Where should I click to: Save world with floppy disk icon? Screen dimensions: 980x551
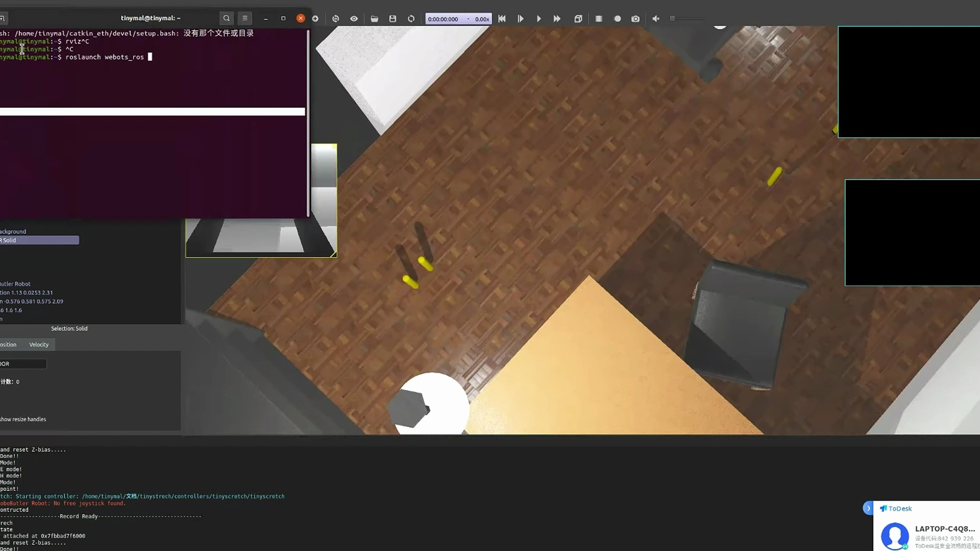[x=393, y=19]
